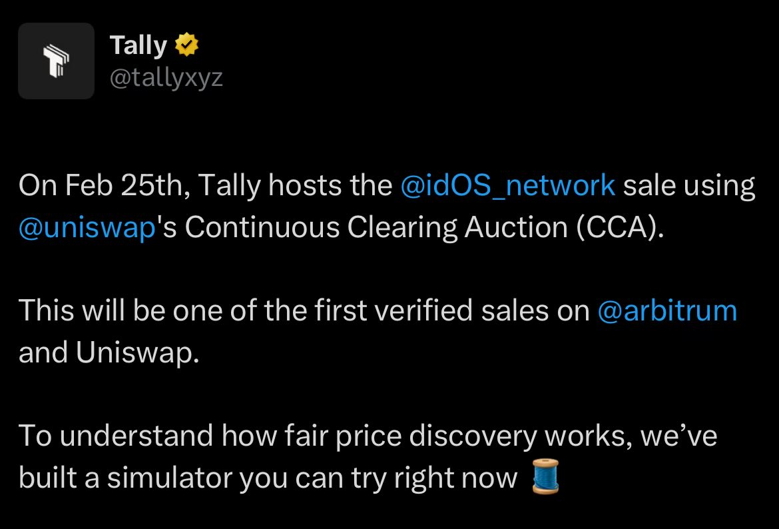Click the @tallyxyz handle
Screen dimensions: 779x529
coord(166,78)
